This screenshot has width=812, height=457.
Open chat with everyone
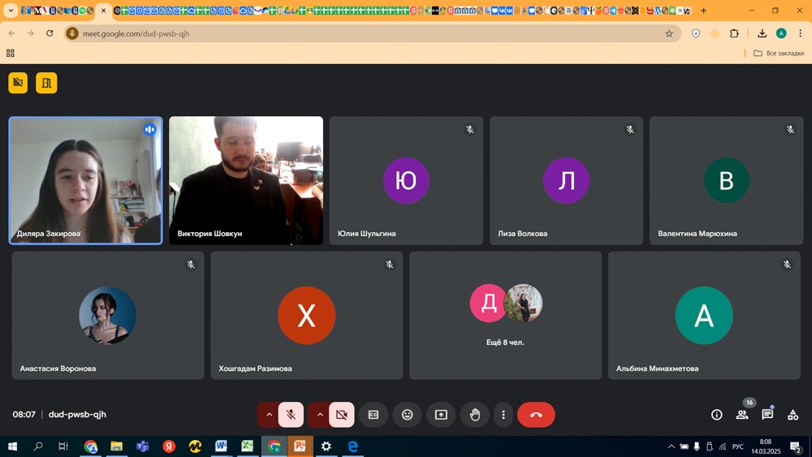click(x=767, y=415)
